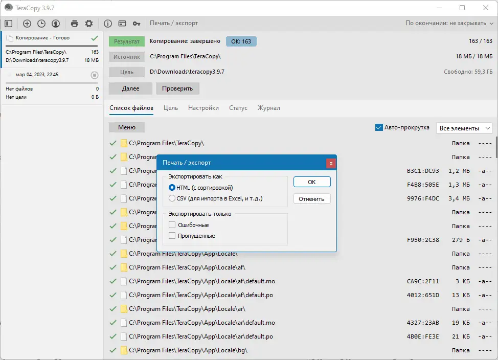
Task: Switch to Цель tab
Action: (x=171, y=108)
